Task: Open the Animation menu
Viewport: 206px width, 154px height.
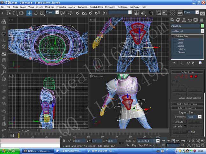Action: click(83, 7)
